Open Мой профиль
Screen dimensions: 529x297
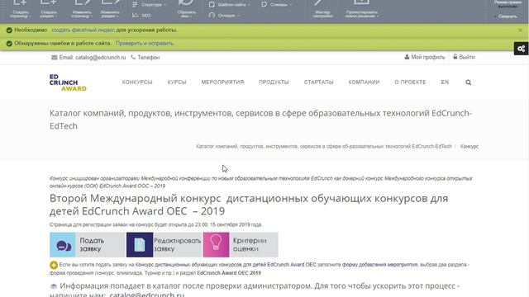click(x=425, y=57)
